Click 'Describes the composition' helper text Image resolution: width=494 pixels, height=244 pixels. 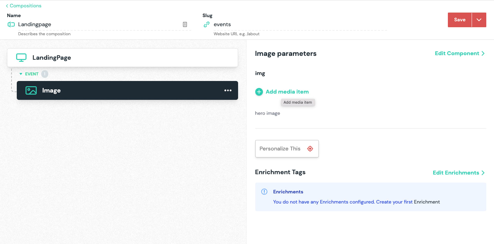click(44, 34)
